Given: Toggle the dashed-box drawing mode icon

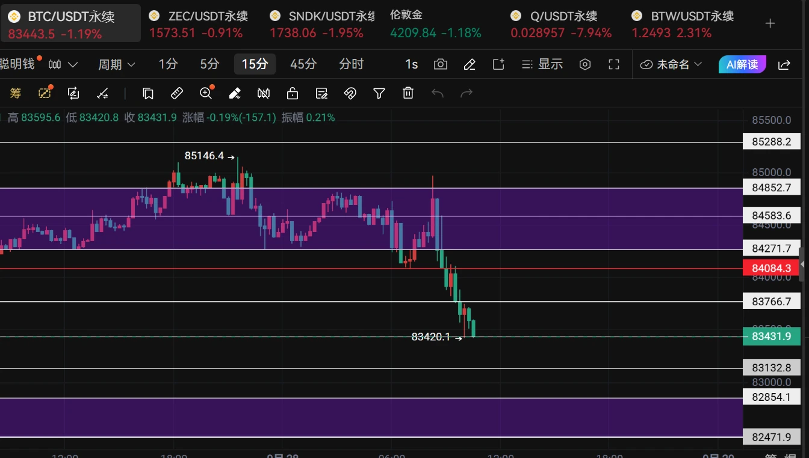Looking at the screenshot, I should coord(45,93).
